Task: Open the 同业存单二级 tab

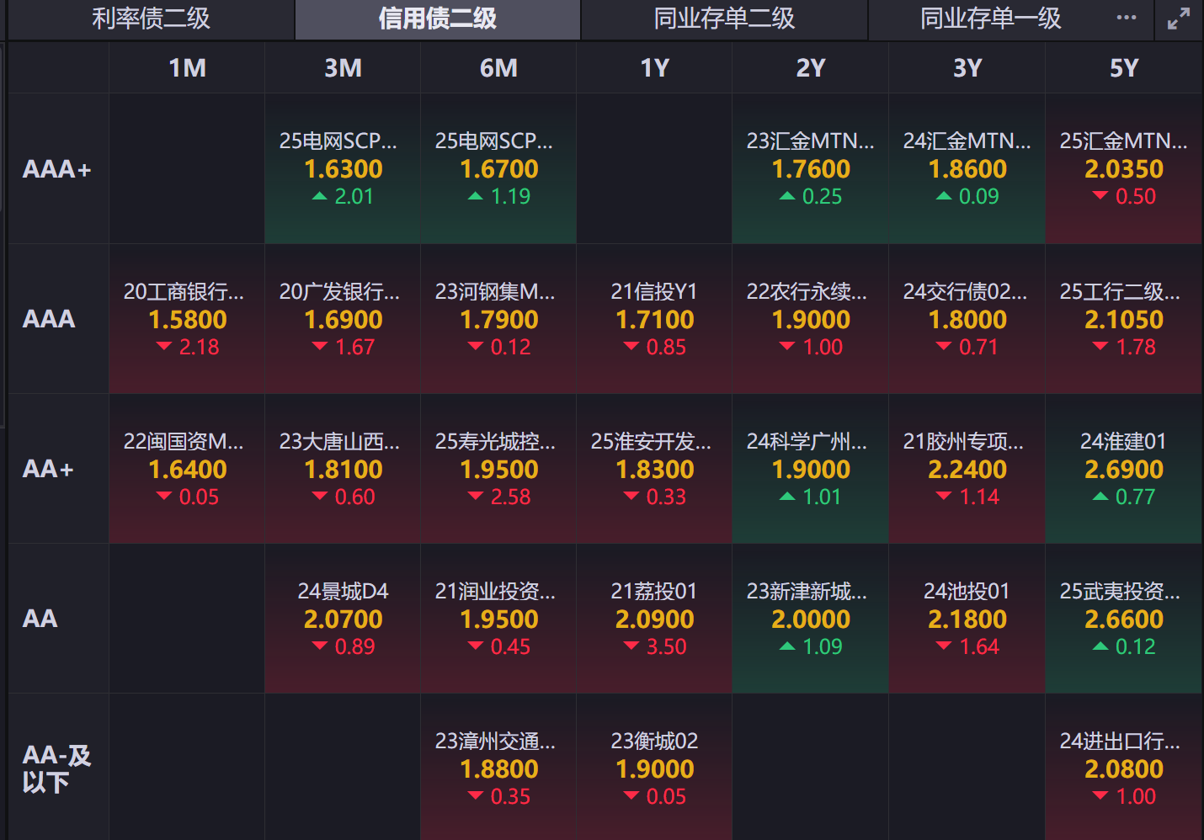Action: coord(724,19)
